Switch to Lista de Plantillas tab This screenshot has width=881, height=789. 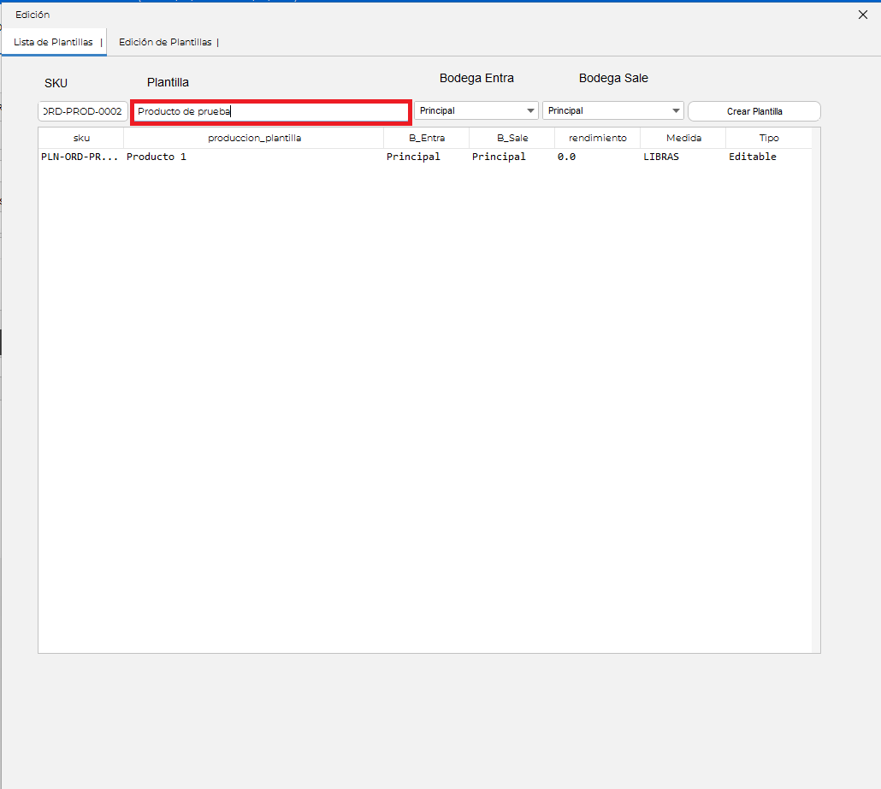53,42
